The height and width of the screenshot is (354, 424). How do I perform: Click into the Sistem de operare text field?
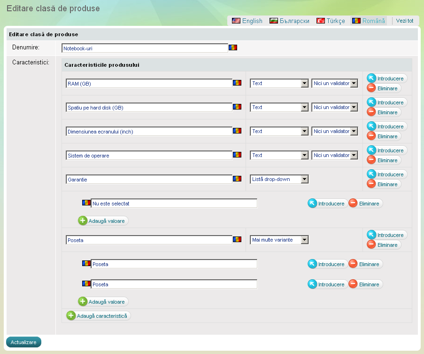149,155
